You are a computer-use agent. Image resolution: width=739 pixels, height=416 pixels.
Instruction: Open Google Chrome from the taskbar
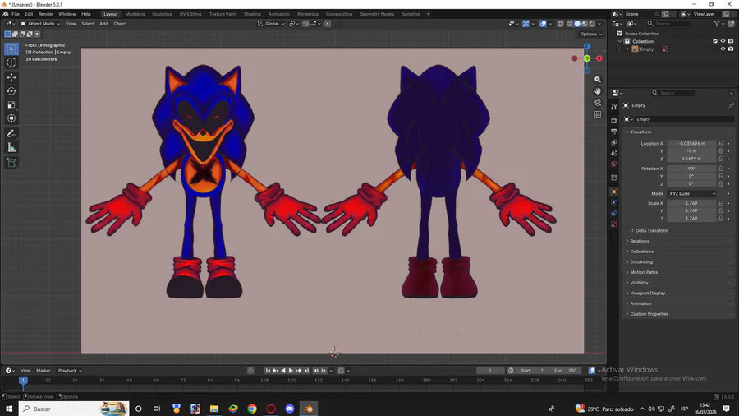click(x=252, y=409)
